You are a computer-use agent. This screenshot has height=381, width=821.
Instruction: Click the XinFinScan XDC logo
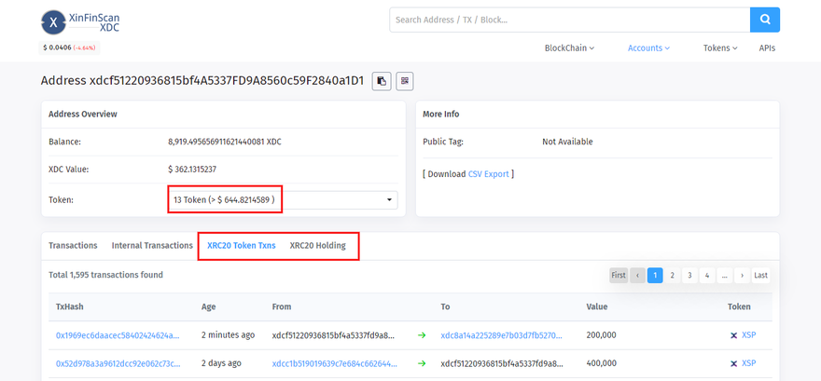point(81,21)
